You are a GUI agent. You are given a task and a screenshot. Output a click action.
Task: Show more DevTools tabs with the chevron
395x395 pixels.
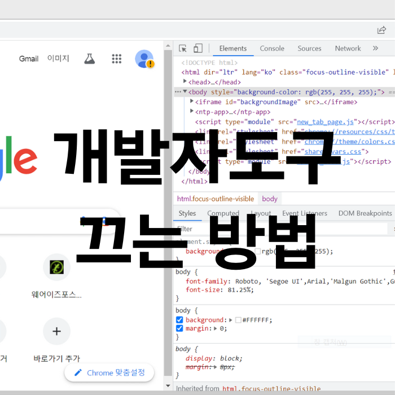point(375,48)
